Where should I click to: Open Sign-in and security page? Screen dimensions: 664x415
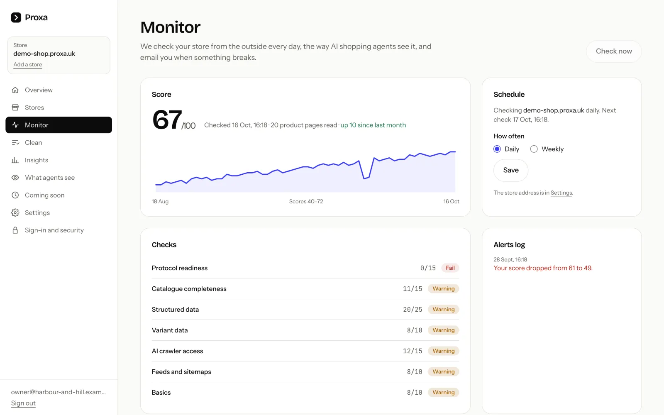[x=59, y=230]
